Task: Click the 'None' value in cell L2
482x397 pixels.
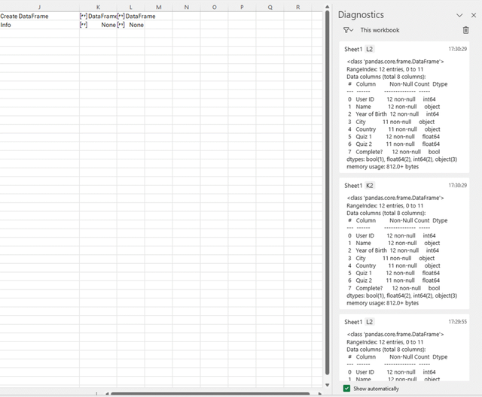Action: 136,25
